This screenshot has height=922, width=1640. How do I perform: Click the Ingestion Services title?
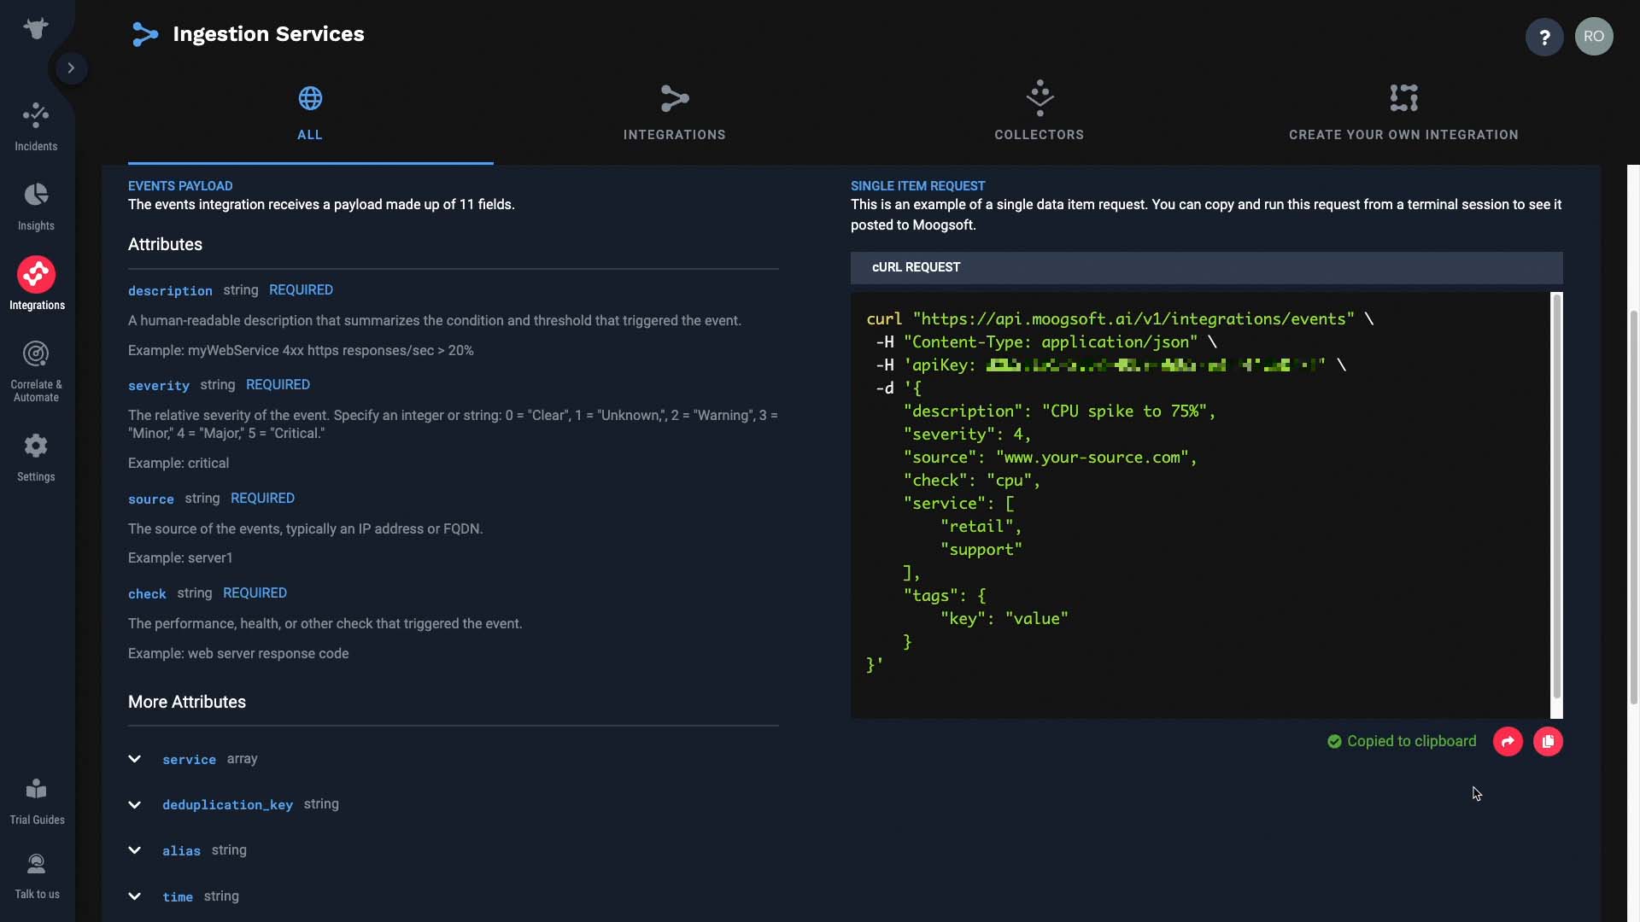pos(268,34)
